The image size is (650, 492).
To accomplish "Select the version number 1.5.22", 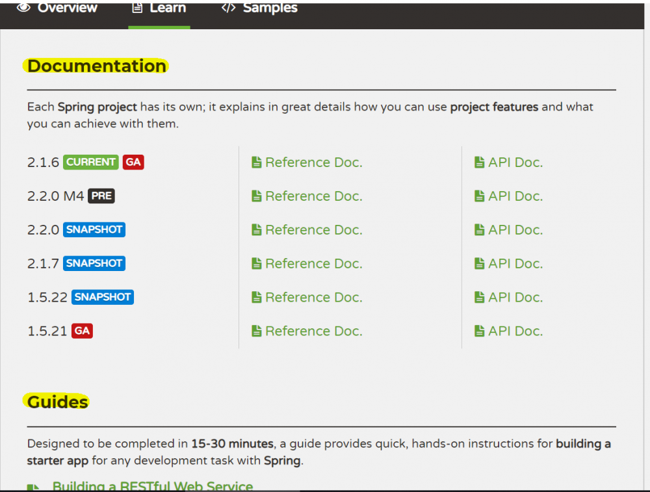I will [x=47, y=297].
